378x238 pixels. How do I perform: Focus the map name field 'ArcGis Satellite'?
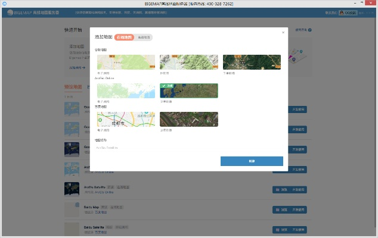(x=189, y=148)
